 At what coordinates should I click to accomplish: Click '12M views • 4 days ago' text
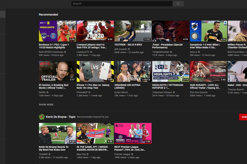51,96
